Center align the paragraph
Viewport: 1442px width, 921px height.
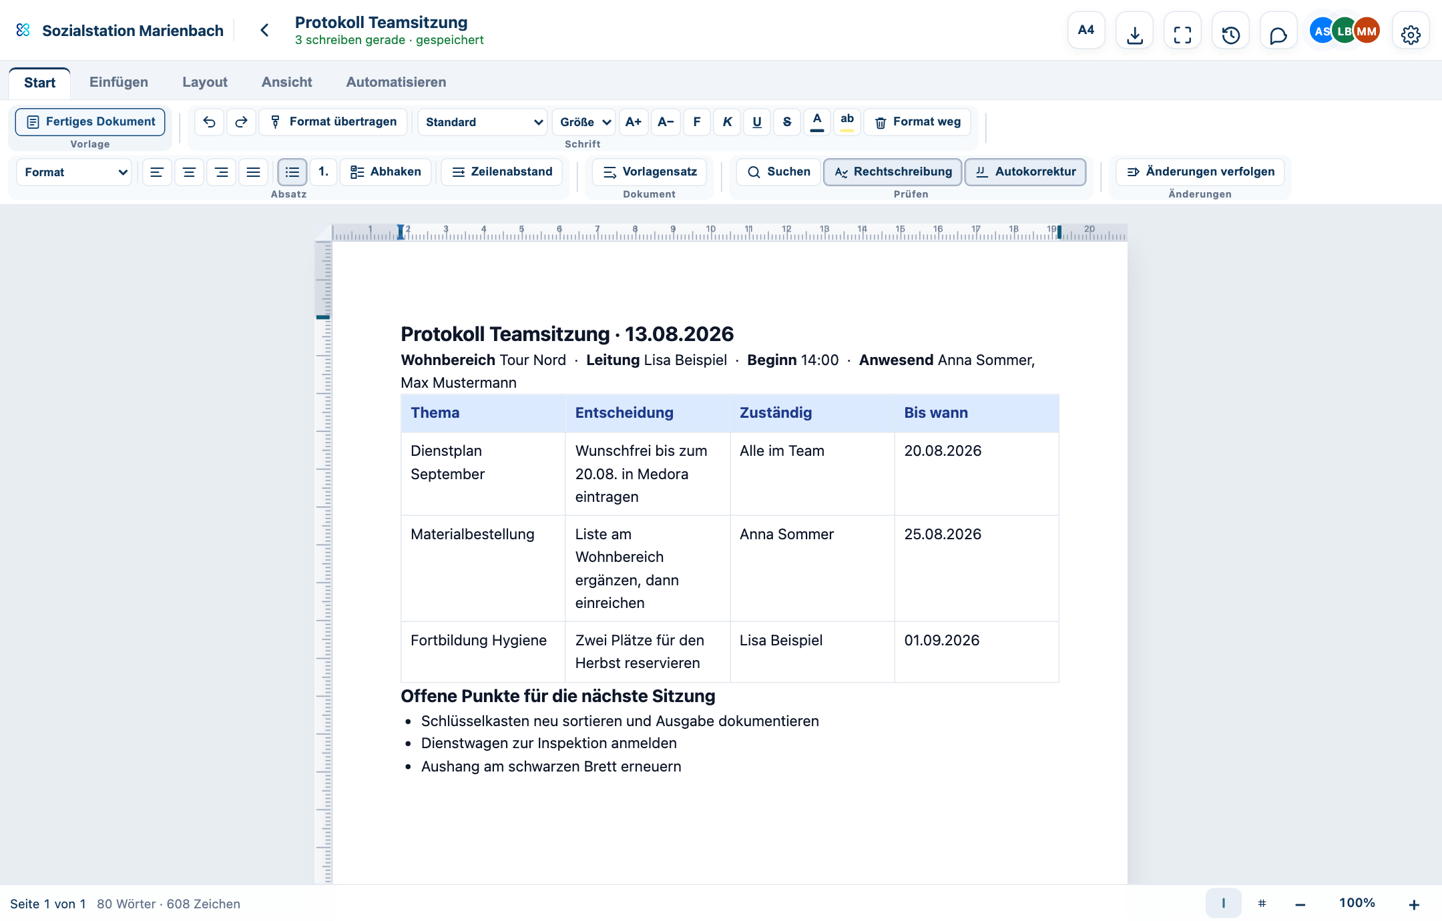[189, 172]
